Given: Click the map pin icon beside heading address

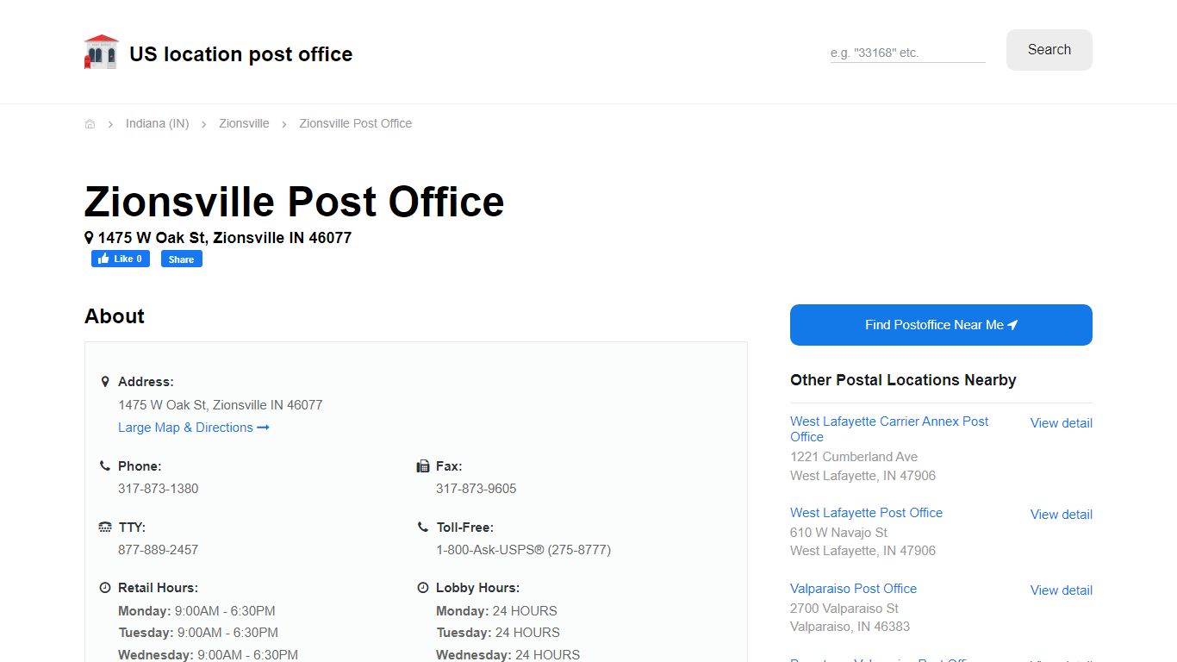Looking at the screenshot, I should point(89,237).
